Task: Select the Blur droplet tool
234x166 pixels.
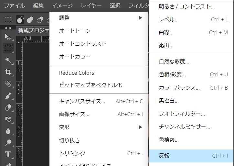Action: coord(8,131)
